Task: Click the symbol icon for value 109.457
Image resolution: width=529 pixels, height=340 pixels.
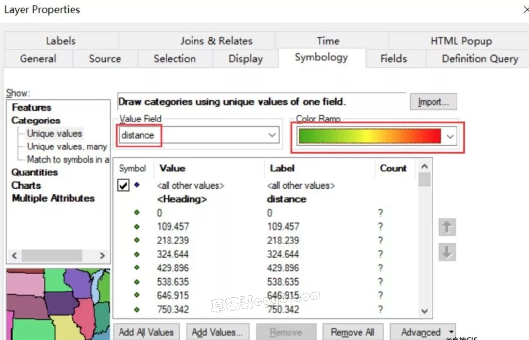Action: pos(137,227)
